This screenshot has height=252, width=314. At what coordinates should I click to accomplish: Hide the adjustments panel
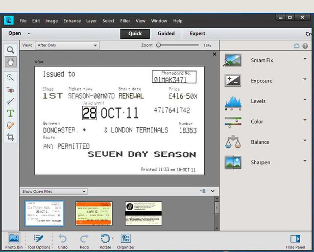click(x=296, y=241)
